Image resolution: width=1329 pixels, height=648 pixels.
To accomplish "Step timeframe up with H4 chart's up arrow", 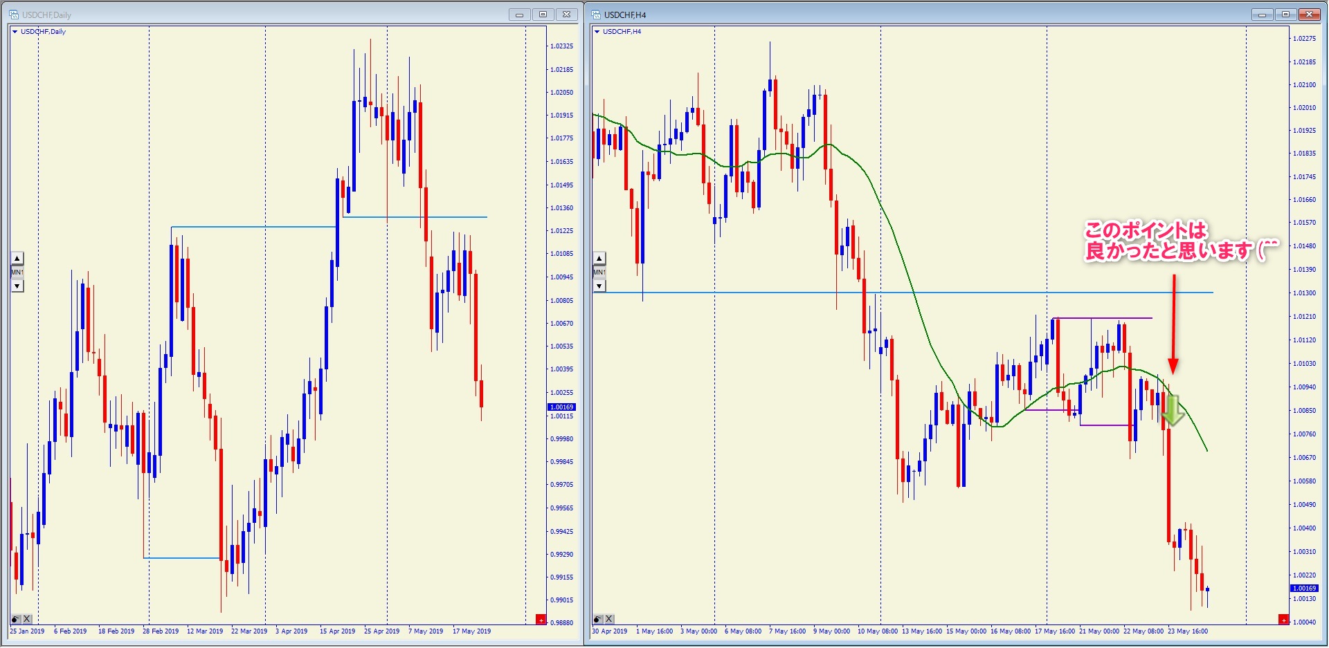I will pyautogui.click(x=599, y=258).
